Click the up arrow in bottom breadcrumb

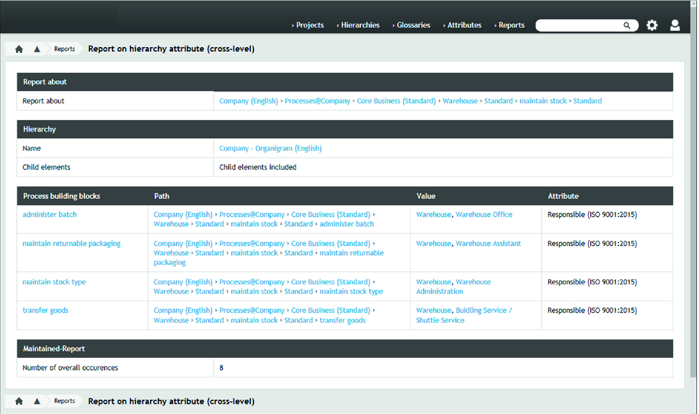37,401
